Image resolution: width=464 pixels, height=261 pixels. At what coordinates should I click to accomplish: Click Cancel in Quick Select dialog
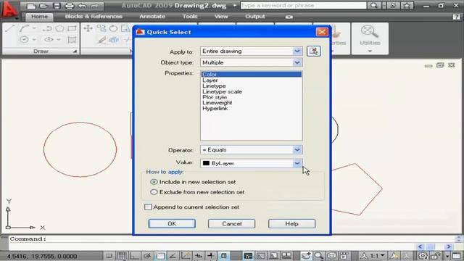coord(232,224)
